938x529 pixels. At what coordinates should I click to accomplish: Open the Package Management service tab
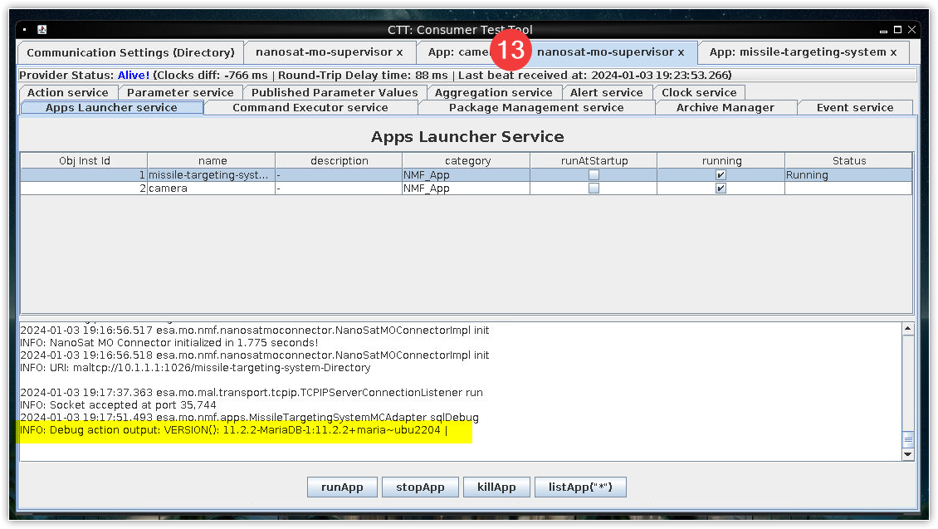pos(535,108)
